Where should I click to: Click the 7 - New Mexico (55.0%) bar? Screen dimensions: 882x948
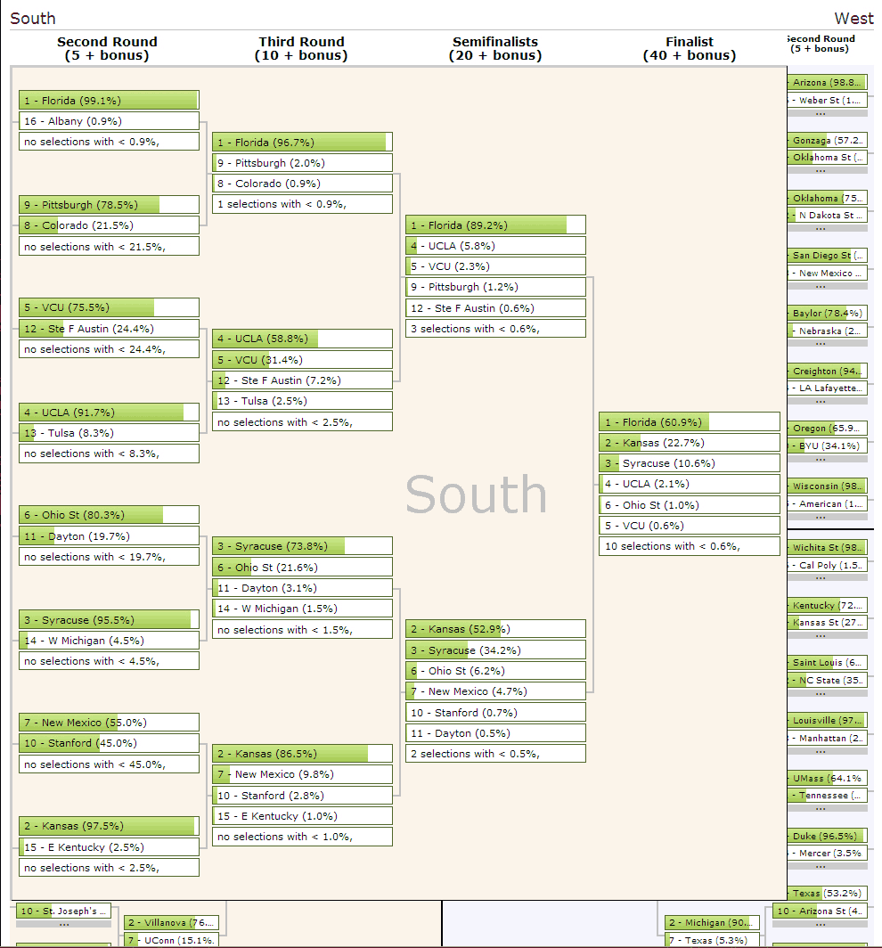109,723
